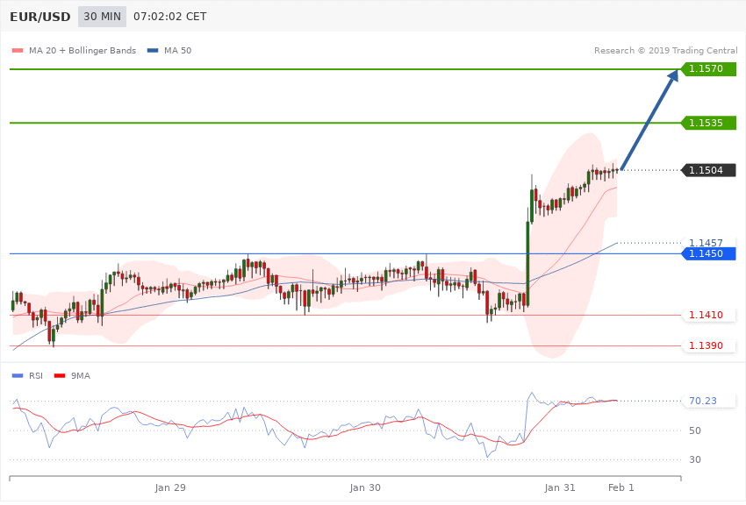Click the 9MA legend label
Viewport: 746px width, 505px height.
tap(81, 376)
